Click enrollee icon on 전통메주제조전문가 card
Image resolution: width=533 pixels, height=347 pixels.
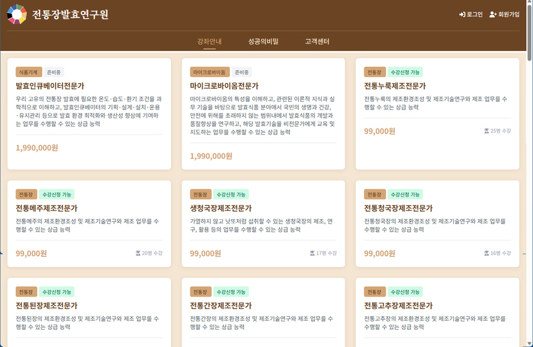pyautogui.click(x=138, y=253)
